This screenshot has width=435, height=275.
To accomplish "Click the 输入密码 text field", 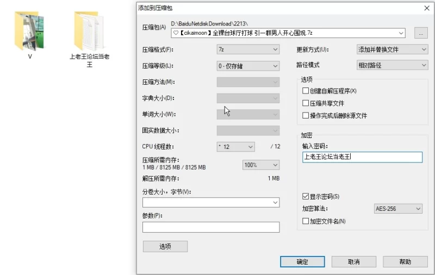I will [x=362, y=157].
